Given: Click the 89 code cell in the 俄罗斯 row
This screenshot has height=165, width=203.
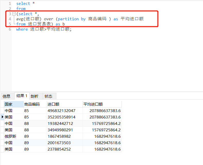Looking at the screenshot, I should (35, 136).
